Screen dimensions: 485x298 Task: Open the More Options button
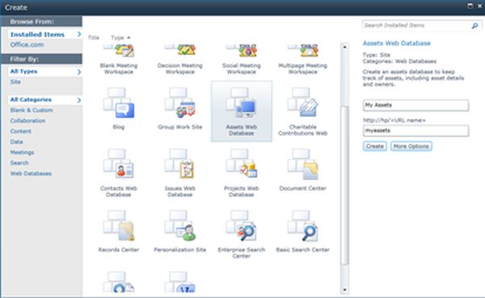[x=411, y=146]
